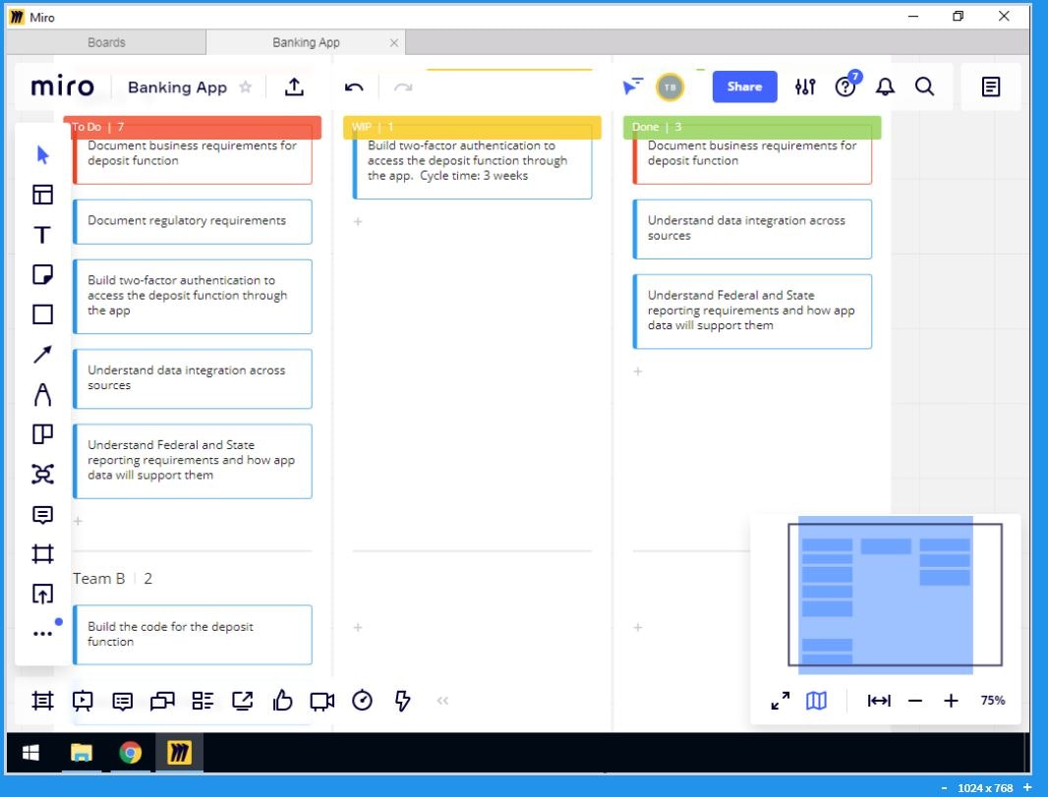Zoom in with plus button

coord(951,700)
